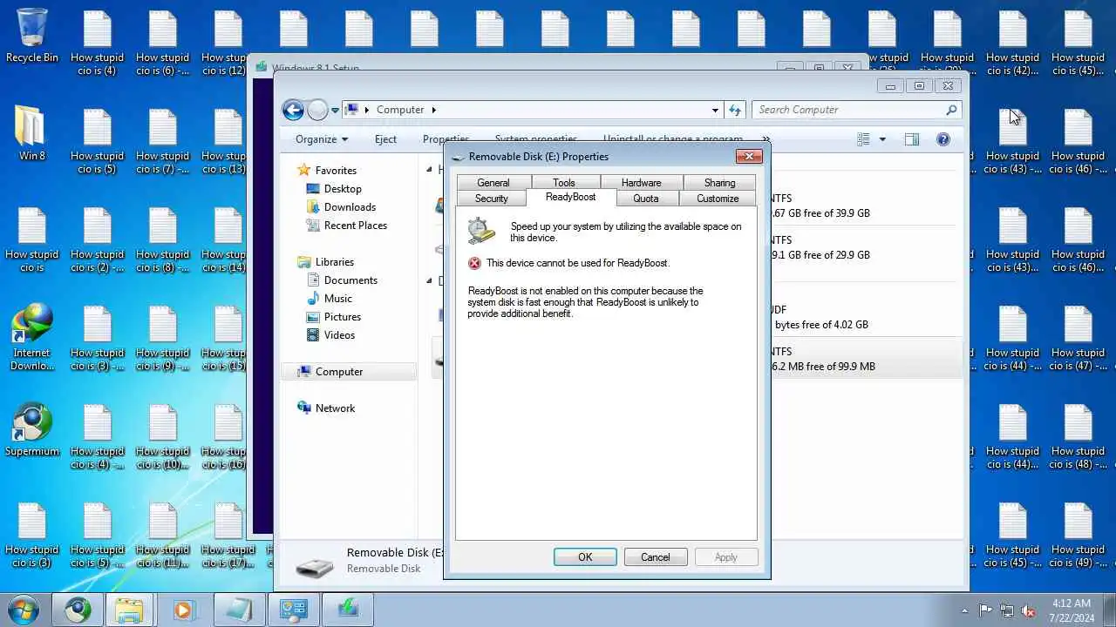Select the file 'How stupid cio is (49)'
1116x627 pixels.
1079,535
